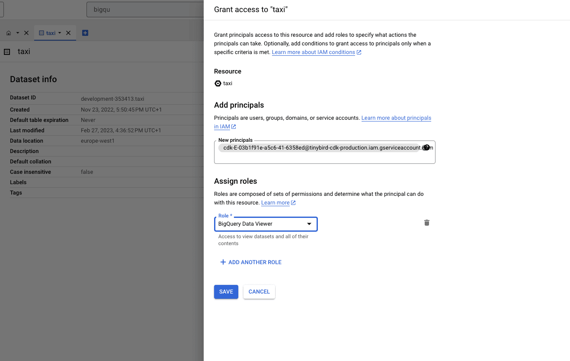Click empty area of New principals field
This screenshot has width=570, height=361.
click(324, 158)
